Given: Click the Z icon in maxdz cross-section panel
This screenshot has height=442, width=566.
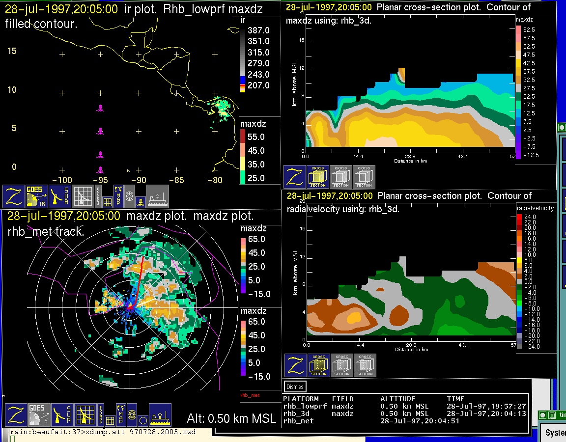Looking at the screenshot, I should click(x=295, y=177).
